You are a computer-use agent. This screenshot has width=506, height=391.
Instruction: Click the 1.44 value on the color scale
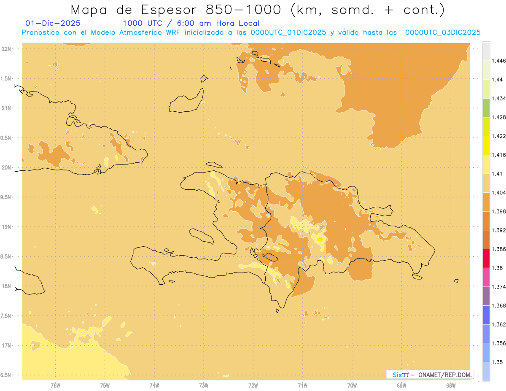pos(497,80)
